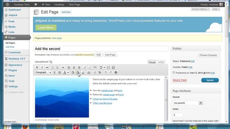Toggle the kitchen sink toolbar row
This screenshot has width=230, height=129.
coord(114,67)
